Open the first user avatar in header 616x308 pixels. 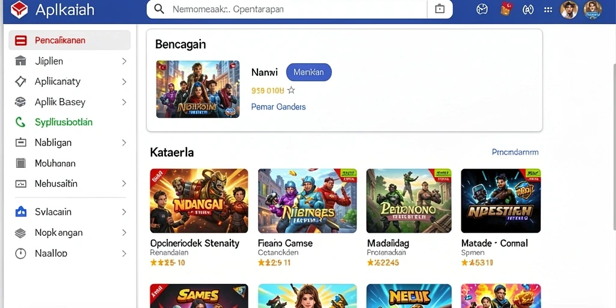coord(568,10)
